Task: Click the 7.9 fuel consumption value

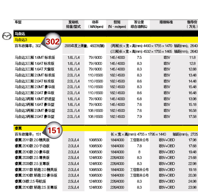Action: [139, 117]
